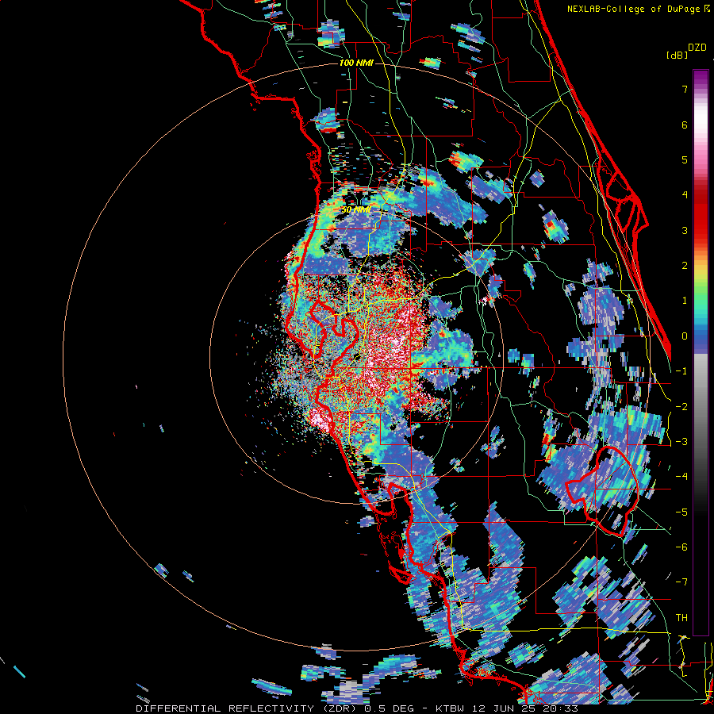Click the '50 NMI' range ring label
The width and height of the screenshot is (714, 714).
tap(356, 210)
